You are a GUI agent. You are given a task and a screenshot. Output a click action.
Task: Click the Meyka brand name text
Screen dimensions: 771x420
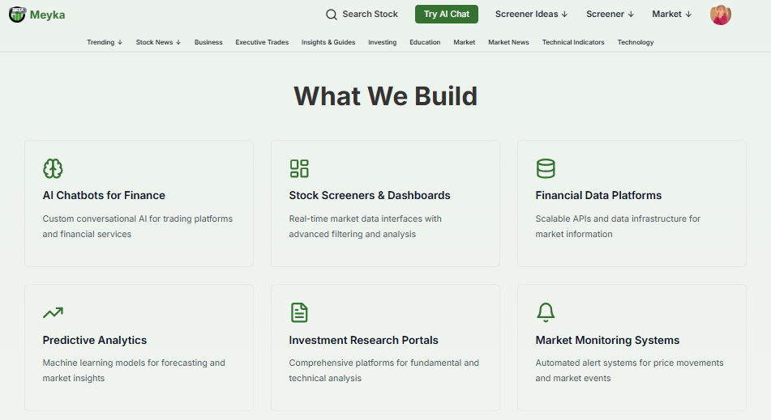coord(47,15)
